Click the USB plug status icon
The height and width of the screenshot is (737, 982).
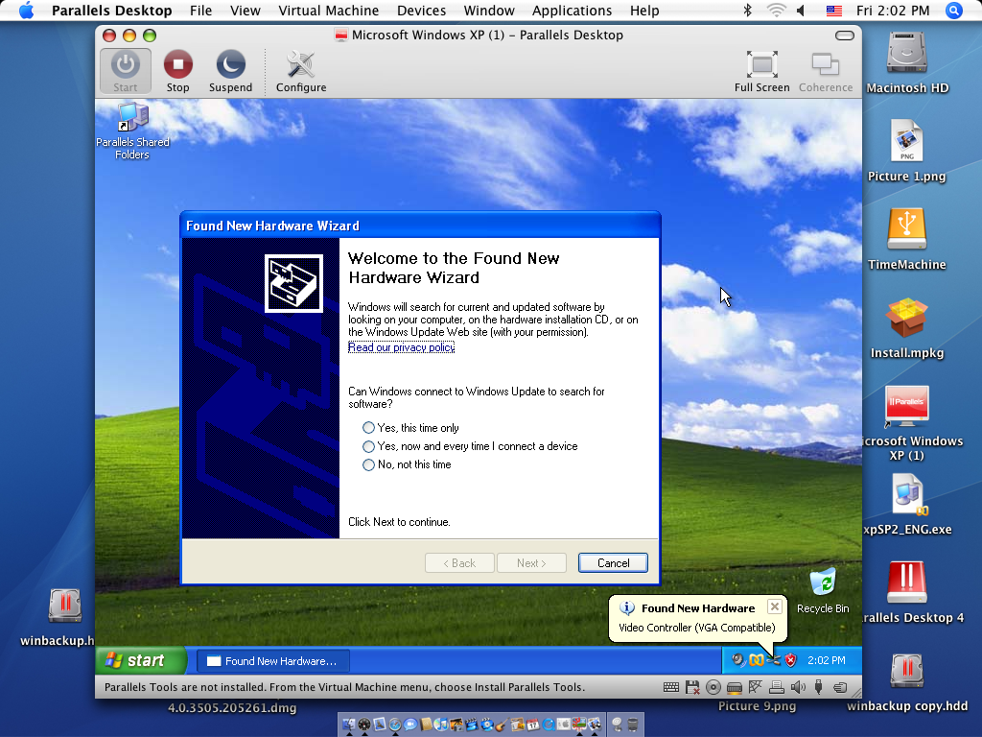(x=819, y=687)
